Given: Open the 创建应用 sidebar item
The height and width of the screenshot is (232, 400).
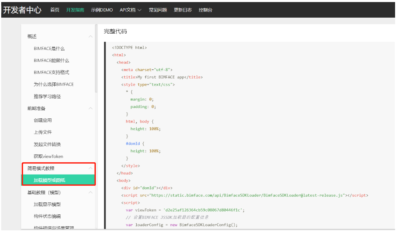Looking at the screenshot, I should (43, 121).
